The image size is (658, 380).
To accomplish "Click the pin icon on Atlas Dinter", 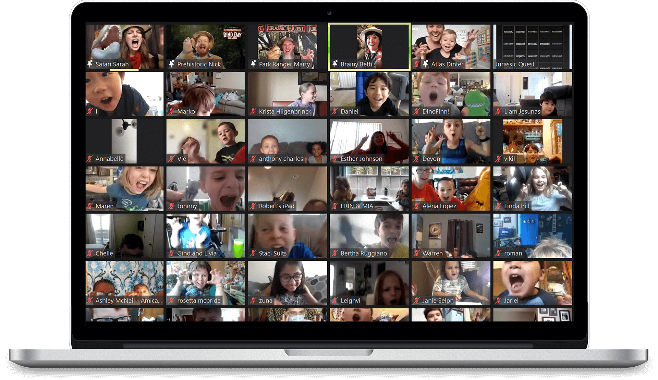I will (x=426, y=64).
